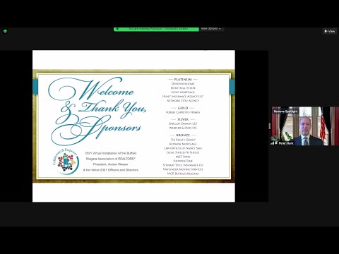Click the muted microphone icon by Peter Hunt
The image size is (339, 254).
coord(276,143)
